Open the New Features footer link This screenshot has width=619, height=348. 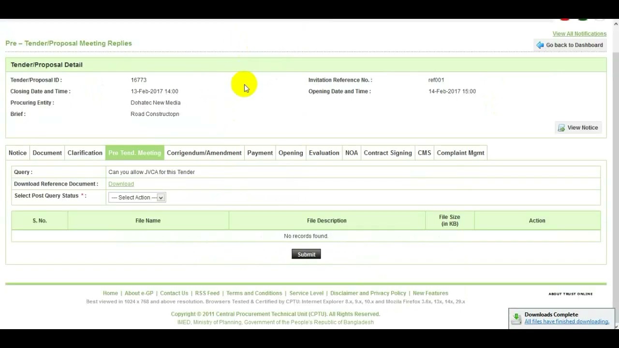(x=430, y=293)
